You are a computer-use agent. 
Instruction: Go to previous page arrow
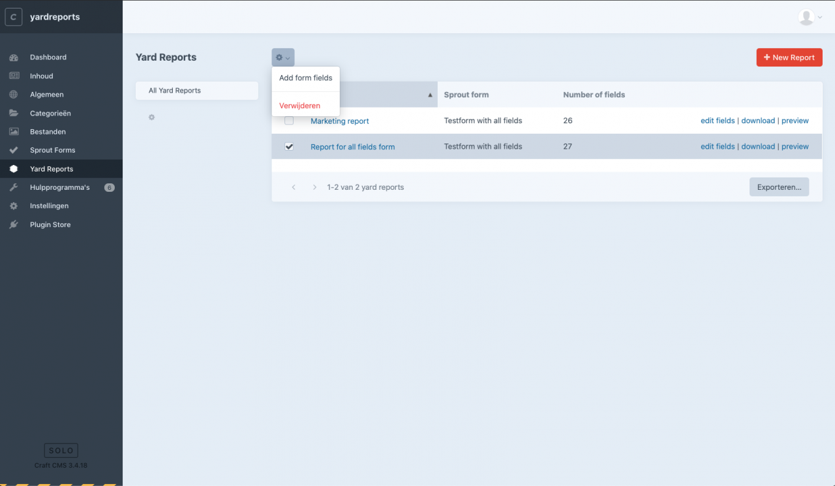tap(294, 187)
